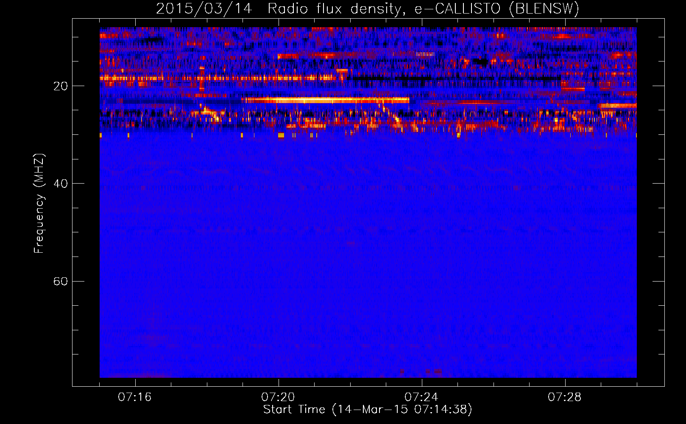The height and width of the screenshot is (424, 686).
Task: Click the '20' frequency tick label
Action: point(60,86)
